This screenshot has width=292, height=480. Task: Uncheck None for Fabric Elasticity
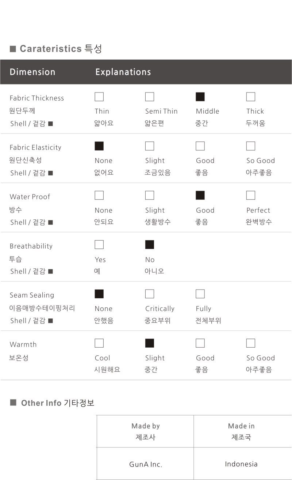[99, 146]
